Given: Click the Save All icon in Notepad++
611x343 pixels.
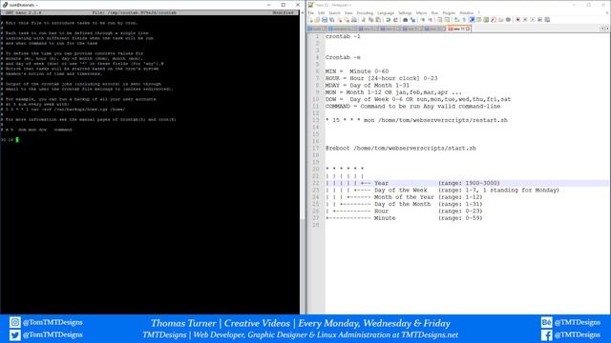Looking at the screenshot, I should pos(331,20).
